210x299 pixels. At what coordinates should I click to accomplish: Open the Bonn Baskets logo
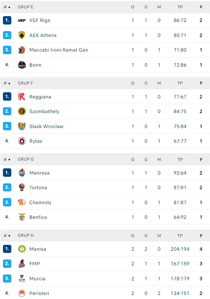click(22, 65)
